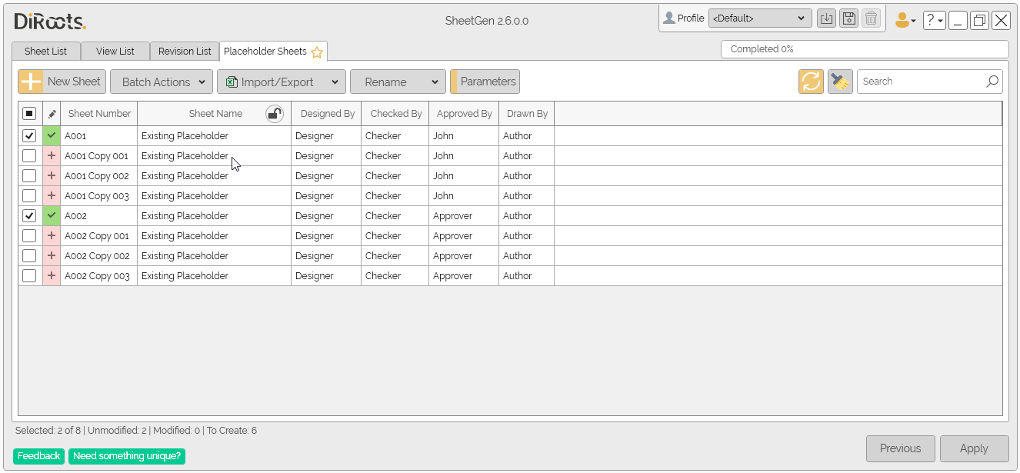Click the refresh sheets icon

coord(811,81)
